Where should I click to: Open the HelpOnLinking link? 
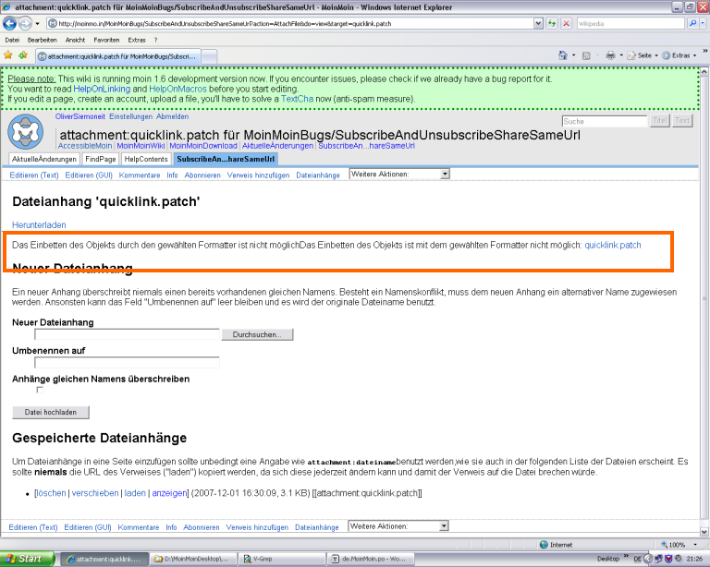tap(102, 89)
